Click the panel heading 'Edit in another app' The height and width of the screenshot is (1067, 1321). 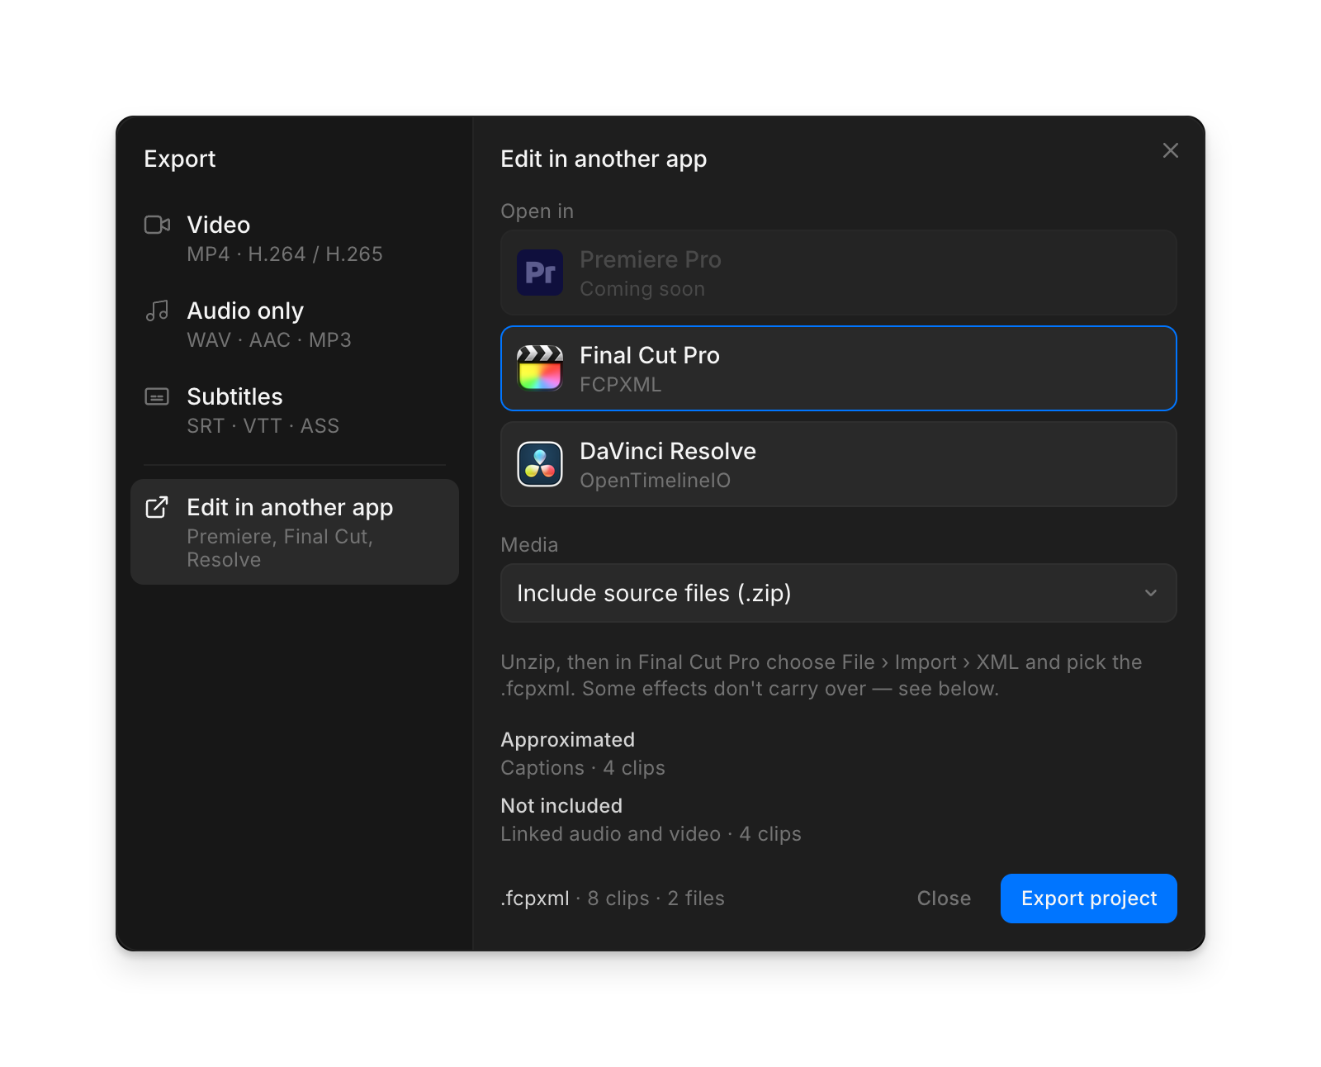tap(604, 159)
